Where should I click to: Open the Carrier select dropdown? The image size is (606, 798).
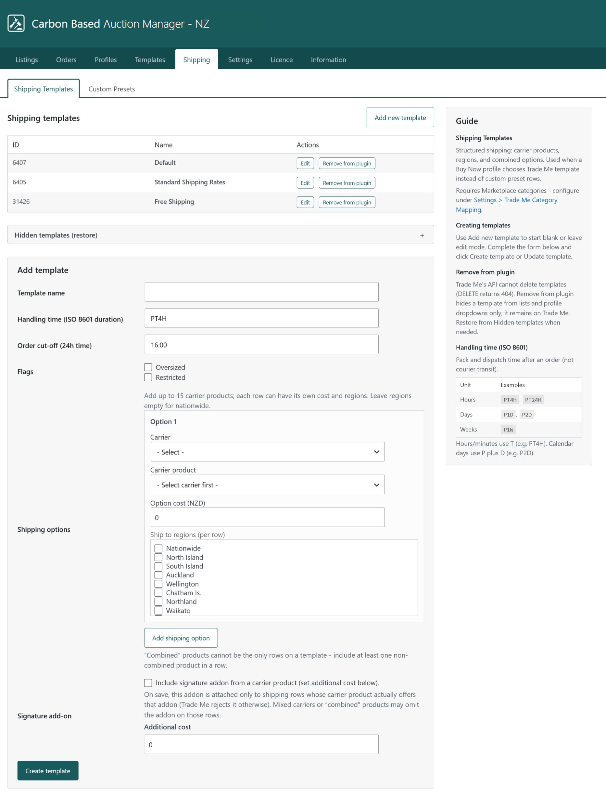coord(268,452)
